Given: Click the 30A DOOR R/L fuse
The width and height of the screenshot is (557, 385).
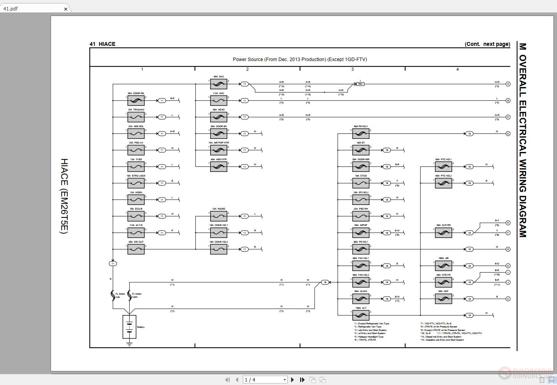Looking at the screenshot, I should click(x=136, y=101).
